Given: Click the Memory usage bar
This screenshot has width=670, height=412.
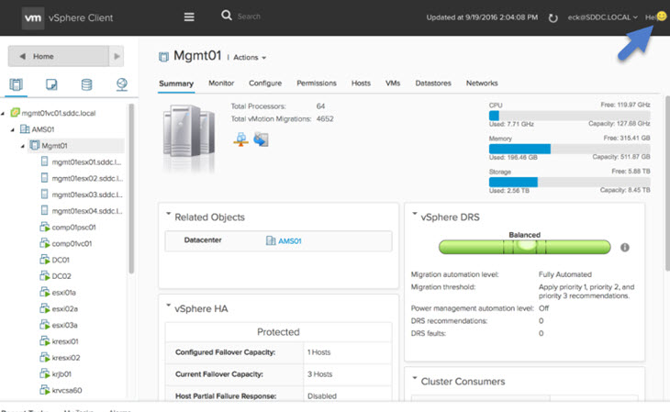Looking at the screenshot, I should (570, 149).
